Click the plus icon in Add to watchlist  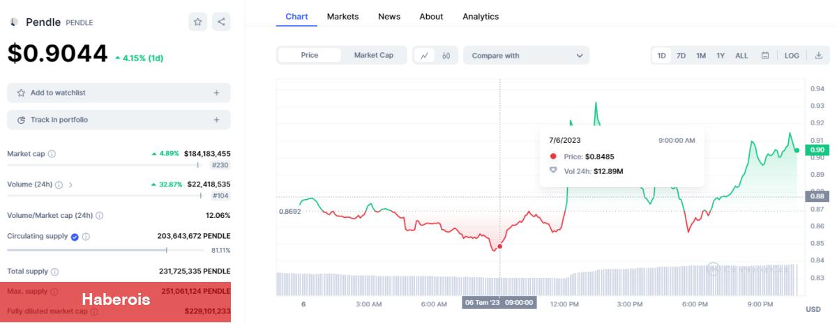[216, 93]
